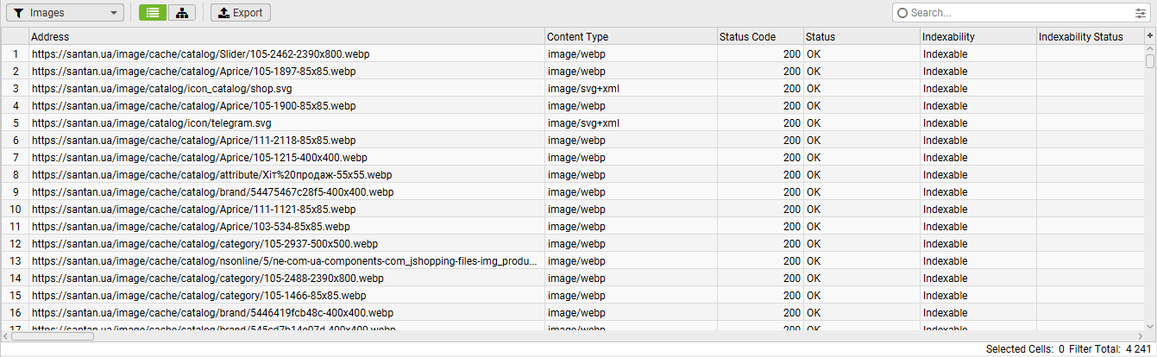Sort by the Content Type column
Viewport: 1157px width, 357px height.
(x=630, y=37)
